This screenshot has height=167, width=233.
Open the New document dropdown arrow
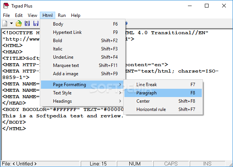coord(11,23)
